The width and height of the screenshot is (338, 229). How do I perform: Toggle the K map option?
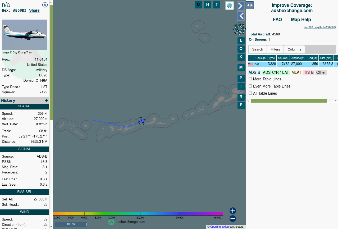pos(241,57)
